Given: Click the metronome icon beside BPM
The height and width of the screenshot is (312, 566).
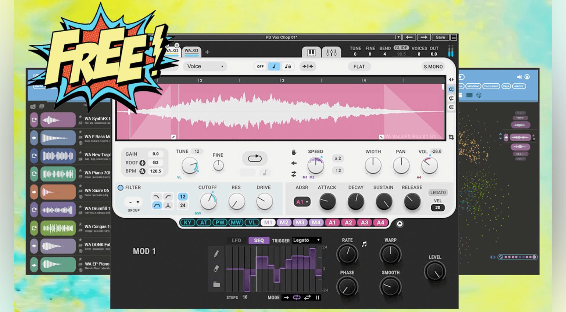Looking at the screenshot, I should 142,171.
